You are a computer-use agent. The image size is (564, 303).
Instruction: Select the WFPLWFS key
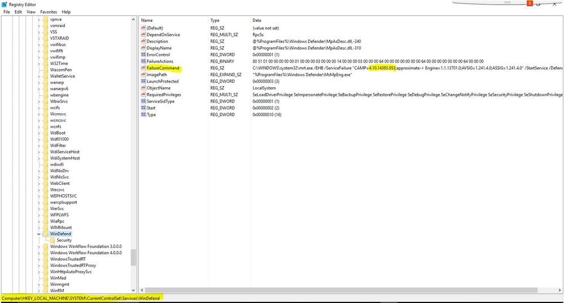(59, 215)
